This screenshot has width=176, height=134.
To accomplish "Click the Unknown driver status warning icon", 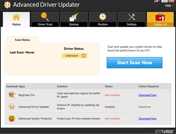I will click(x=84, y=56).
